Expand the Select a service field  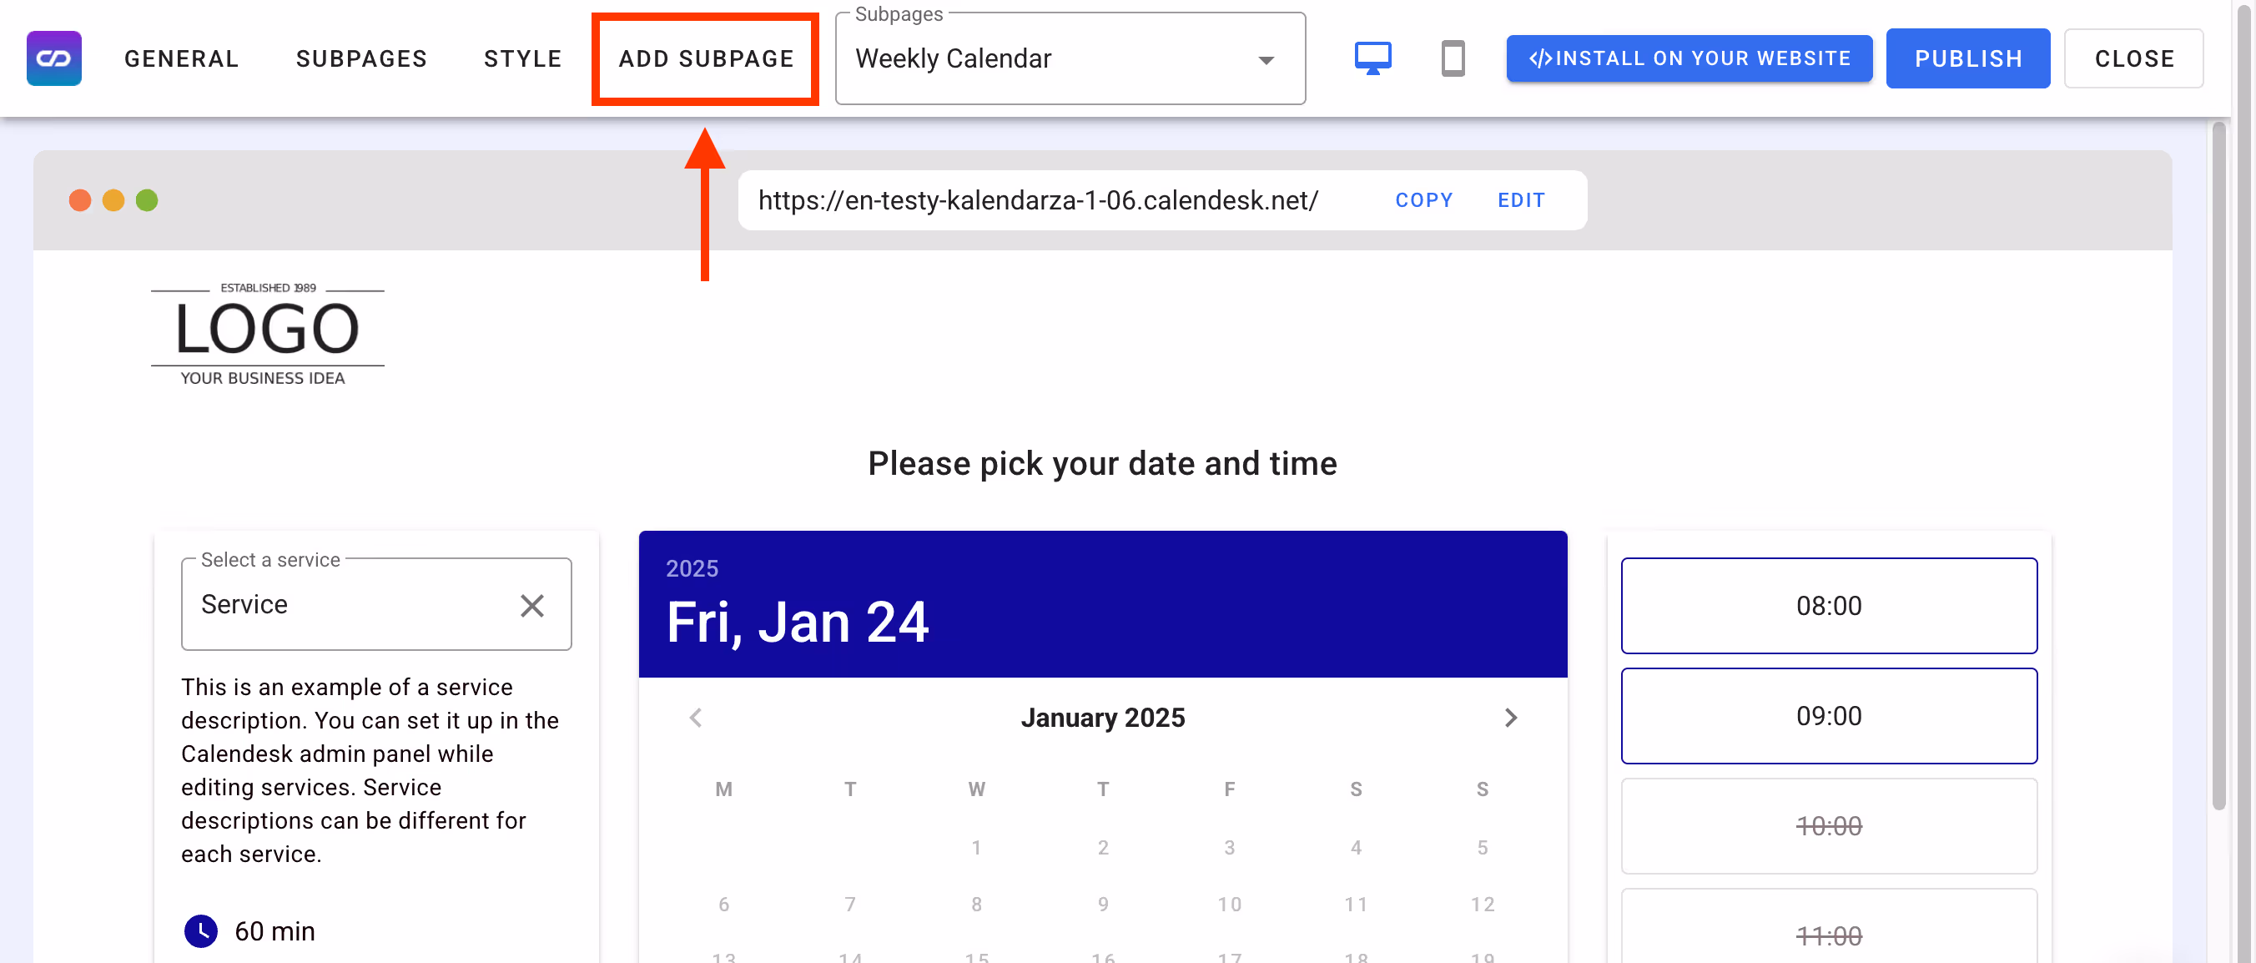(350, 605)
